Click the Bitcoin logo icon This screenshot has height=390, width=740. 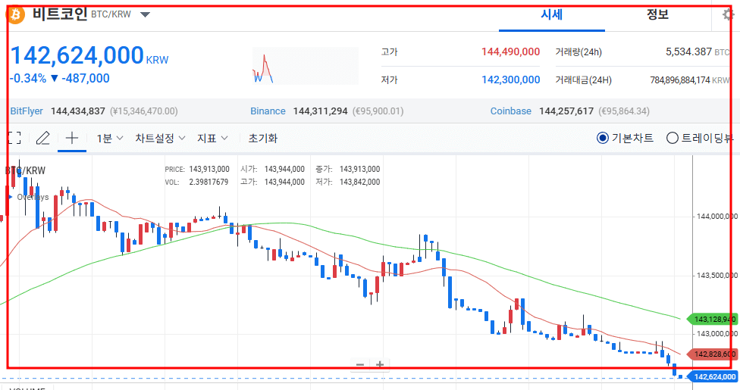[x=15, y=15]
